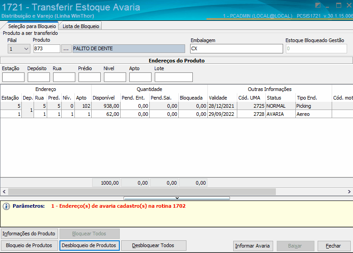The height and width of the screenshot is (253, 353).
Task: Select the Seleção para Bloqueio tab
Action: click(32, 26)
